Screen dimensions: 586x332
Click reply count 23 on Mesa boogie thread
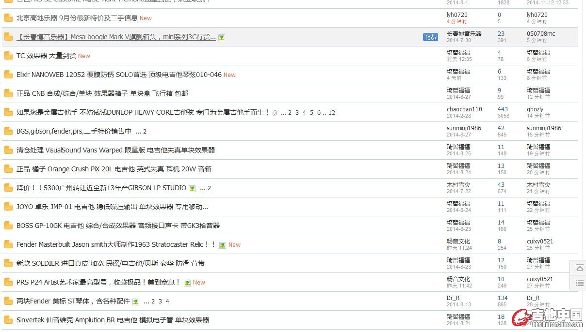click(x=501, y=34)
